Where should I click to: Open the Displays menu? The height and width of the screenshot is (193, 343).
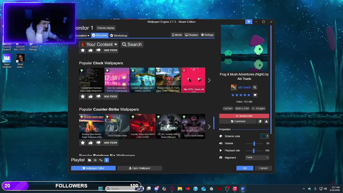coord(192,35)
